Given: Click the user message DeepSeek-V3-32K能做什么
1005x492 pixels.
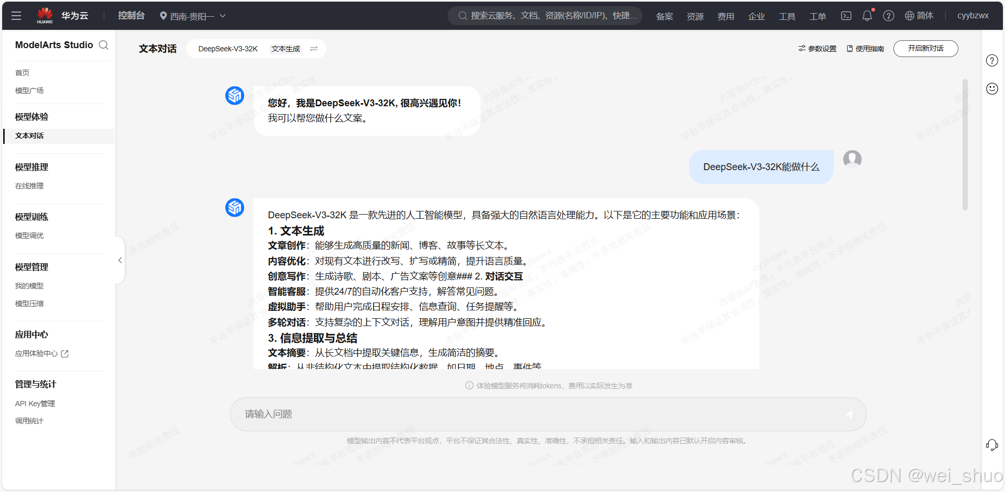Looking at the screenshot, I should pyautogui.click(x=761, y=167).
